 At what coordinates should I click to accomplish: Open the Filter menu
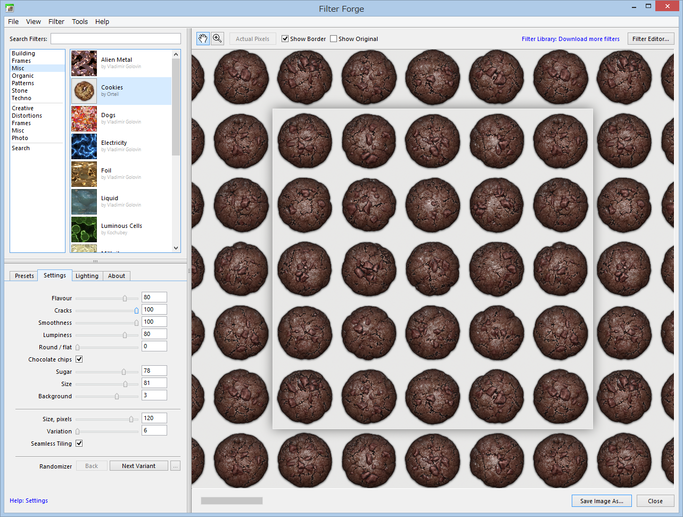pos(56,22)
